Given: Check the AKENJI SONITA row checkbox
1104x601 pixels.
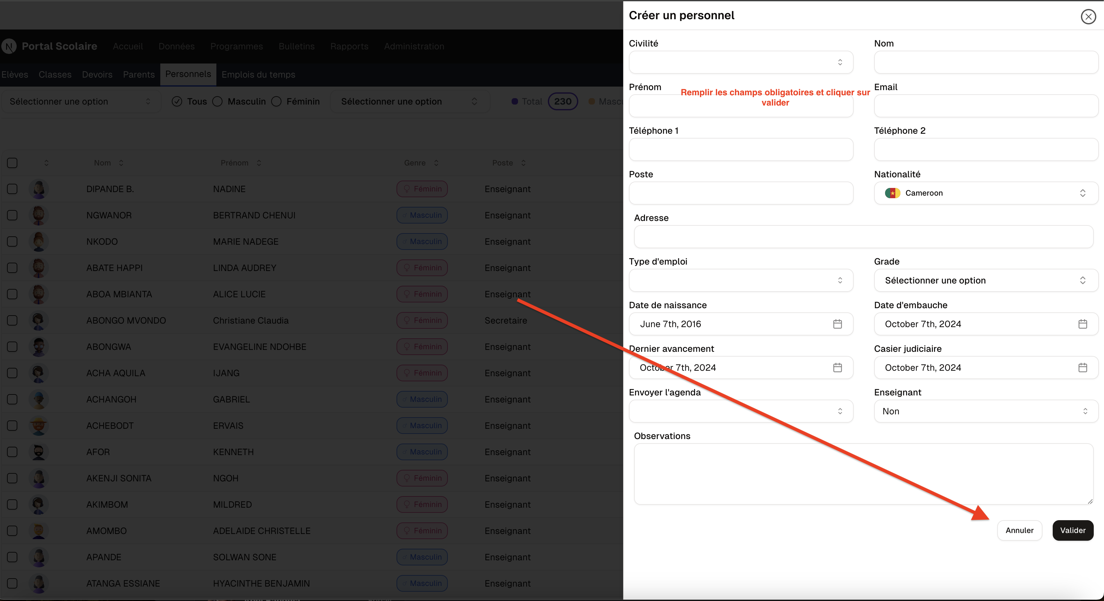Looking at the screenshot, I should click(12, 478).
